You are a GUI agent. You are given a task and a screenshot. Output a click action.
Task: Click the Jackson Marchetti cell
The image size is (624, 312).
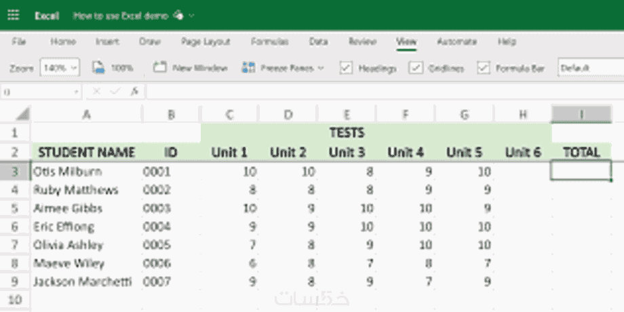tap(86, 281)
